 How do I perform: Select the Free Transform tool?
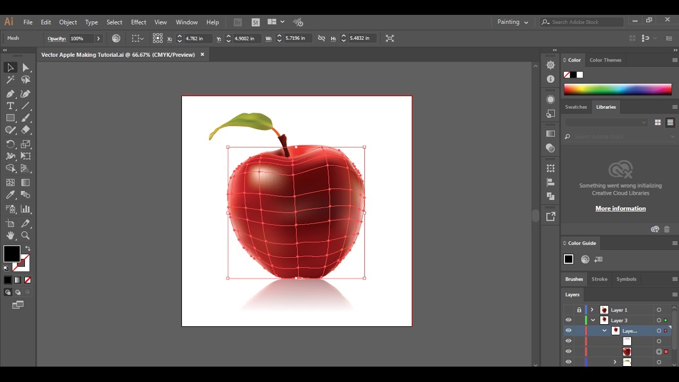point(26,156)
